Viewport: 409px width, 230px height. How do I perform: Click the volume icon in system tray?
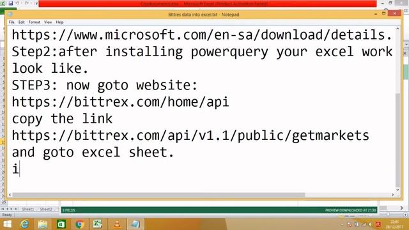click(370, 224)
